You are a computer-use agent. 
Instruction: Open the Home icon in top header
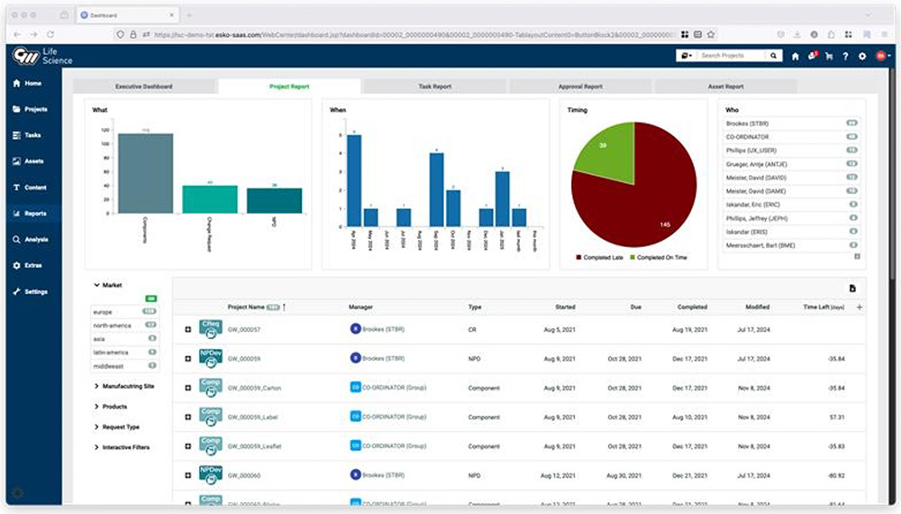click(x=795, y=56)
